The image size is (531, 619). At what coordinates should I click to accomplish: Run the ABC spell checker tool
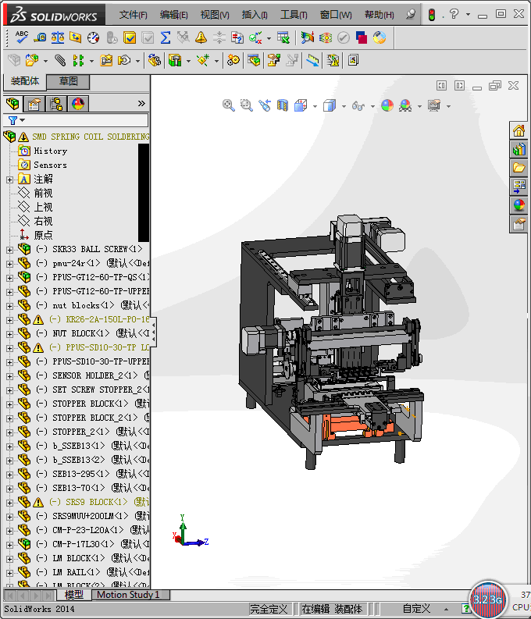tap(22, 37)
